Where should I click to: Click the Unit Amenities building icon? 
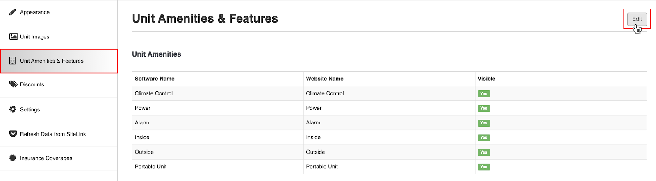click(13, 61)
